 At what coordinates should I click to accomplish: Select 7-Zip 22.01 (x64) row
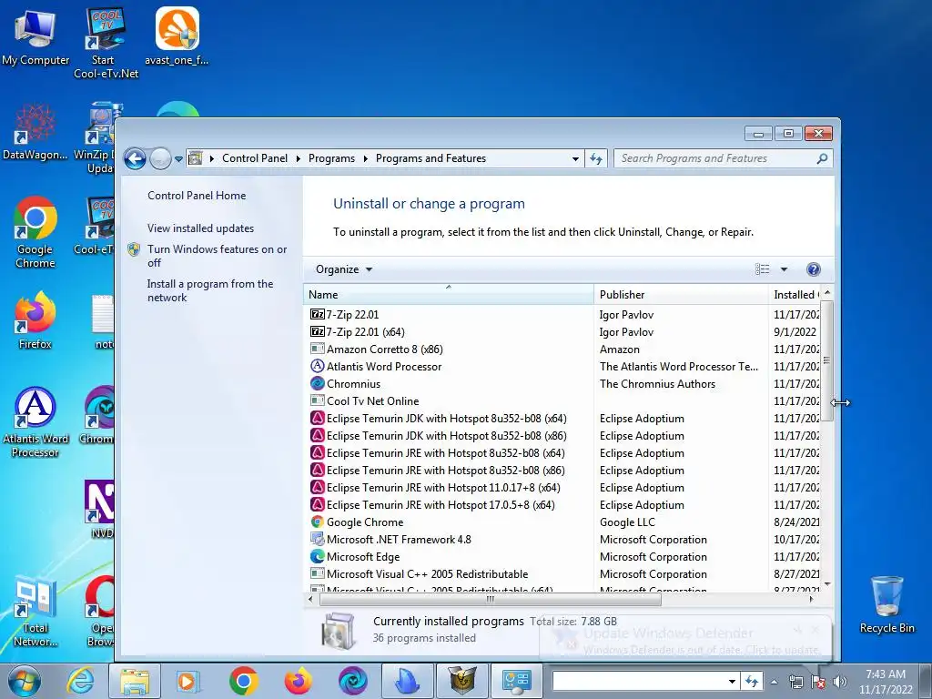tap(562, 331)
